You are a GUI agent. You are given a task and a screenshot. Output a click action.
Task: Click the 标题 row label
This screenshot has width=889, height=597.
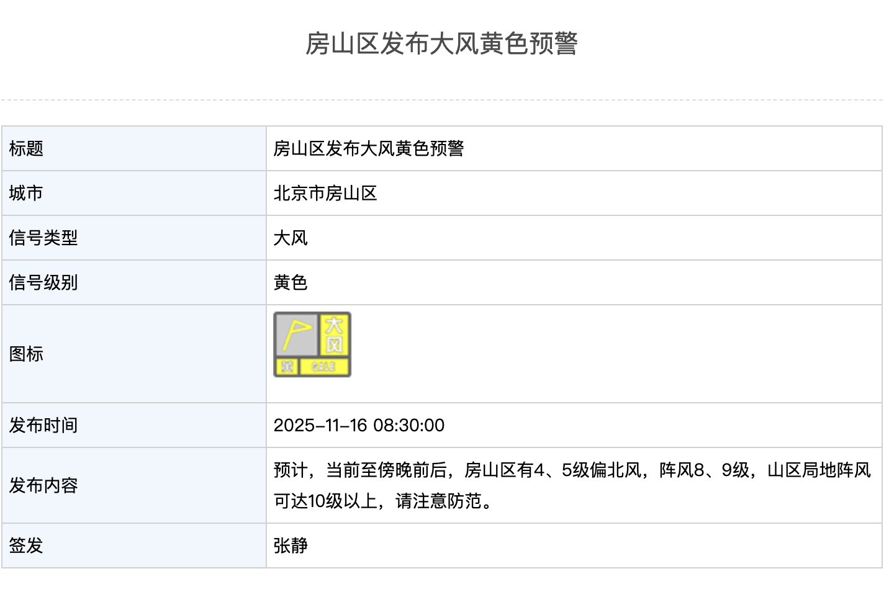pyautogui.click(x=26, y=149)
